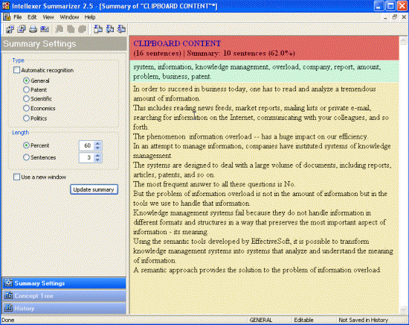
Task: Click the 'Done' status bar text
Action: 8,320
